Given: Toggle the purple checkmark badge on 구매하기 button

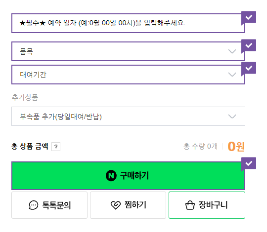Looking at the screenshot, I should click(x=249, y=163).
